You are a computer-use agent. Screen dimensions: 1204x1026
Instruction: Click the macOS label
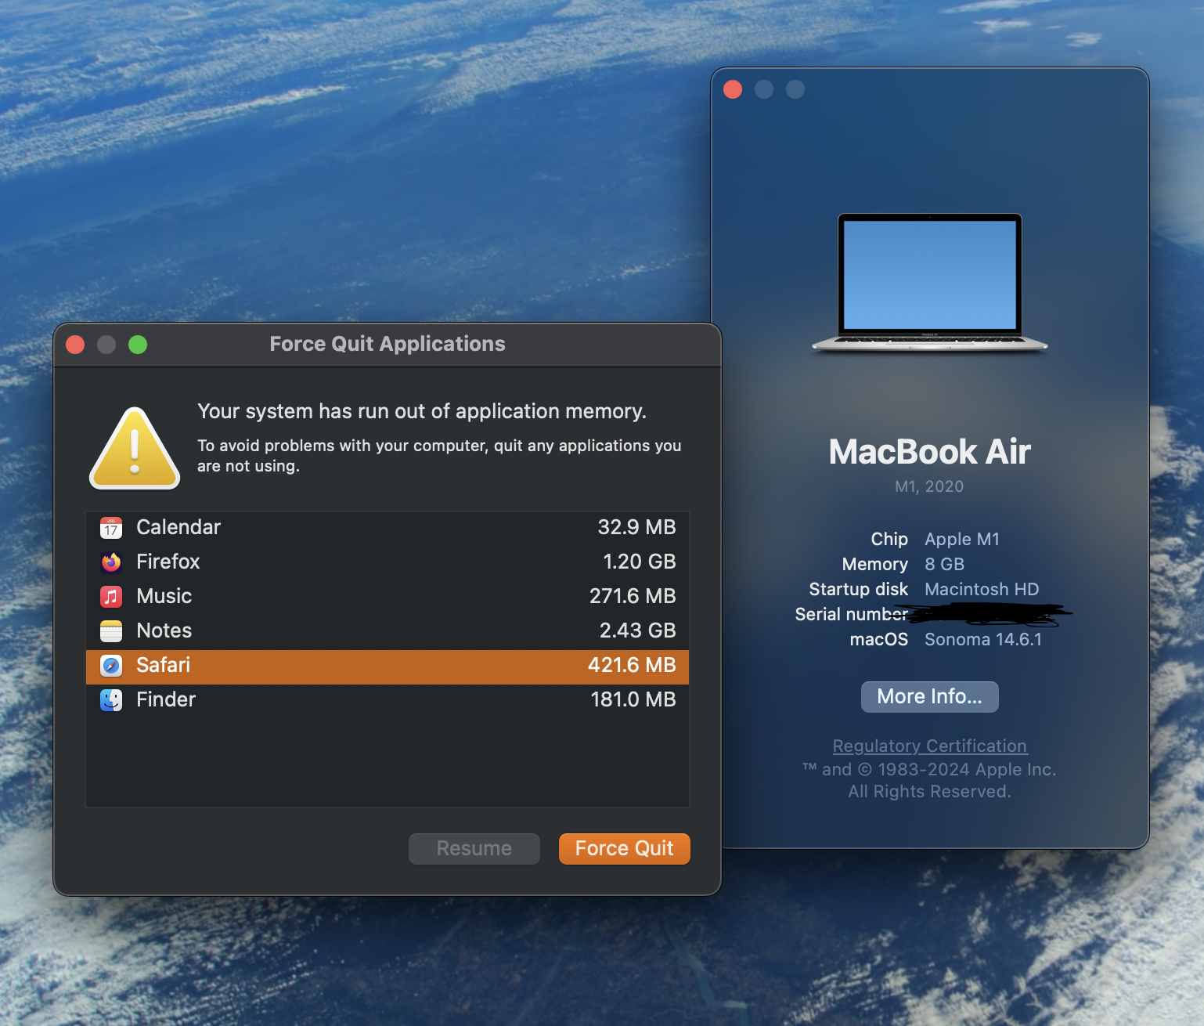point(879,640)
